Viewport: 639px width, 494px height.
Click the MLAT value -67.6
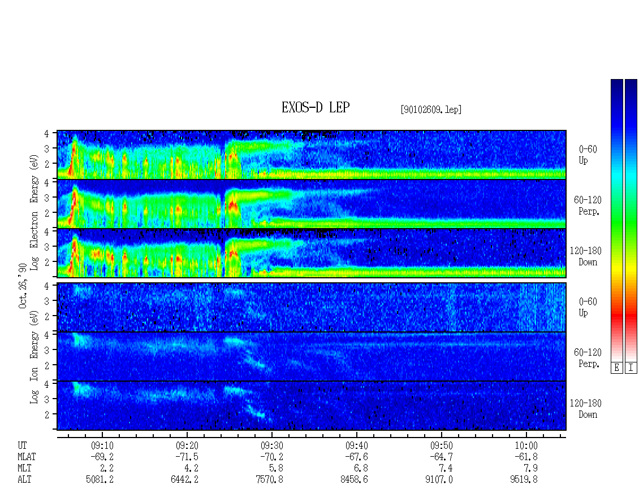[357, 457]
